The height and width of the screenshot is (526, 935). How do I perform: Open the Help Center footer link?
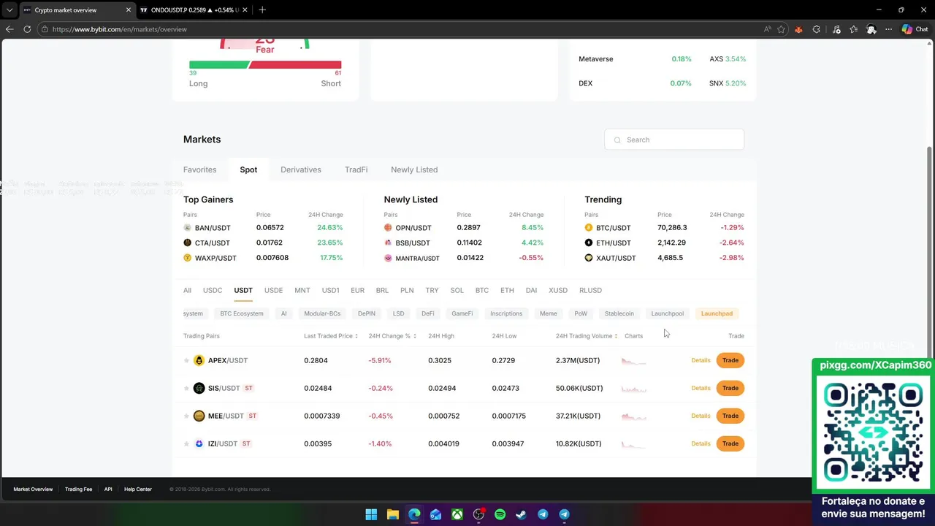[x=138, y=489]
